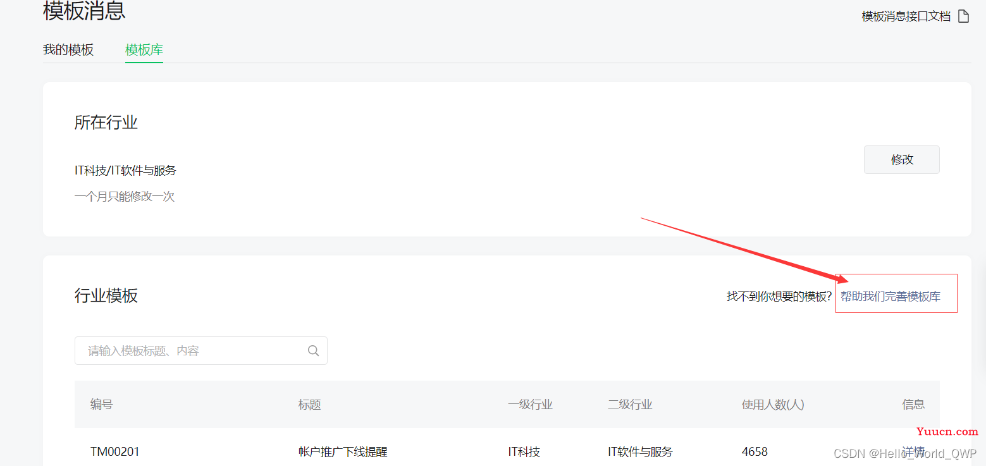Click the 模板消息 page title
This screenshot has height=466, width=986.
(x=84, y=11)
